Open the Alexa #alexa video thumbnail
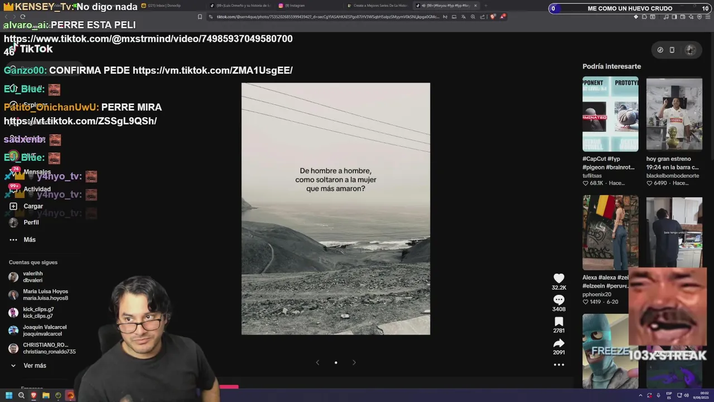 [x=610, y=232]
